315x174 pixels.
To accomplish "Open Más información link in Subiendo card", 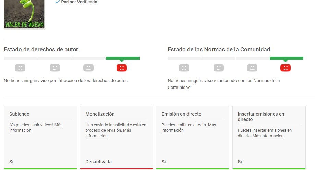I will click(36, 128).
